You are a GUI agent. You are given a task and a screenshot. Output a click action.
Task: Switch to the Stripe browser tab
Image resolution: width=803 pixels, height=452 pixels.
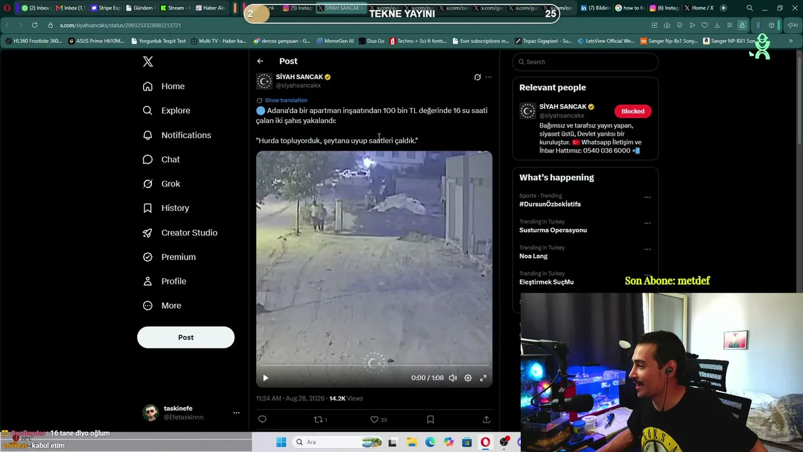click(105, 8)
